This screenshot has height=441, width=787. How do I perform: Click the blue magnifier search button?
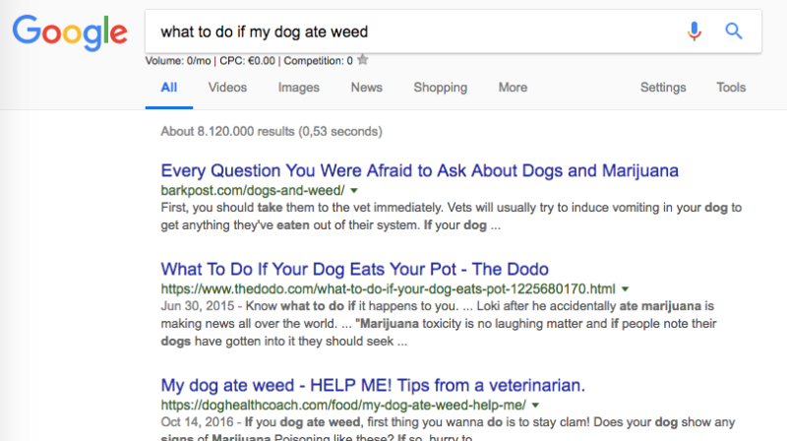[x=734, y=31]
